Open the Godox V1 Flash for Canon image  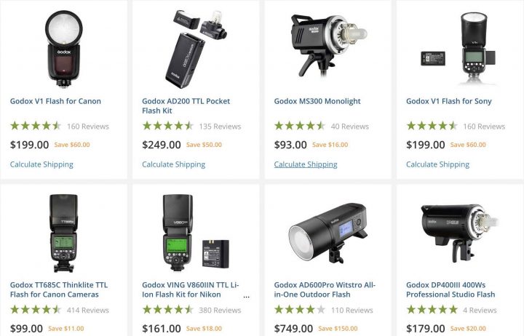pos(63,49)
